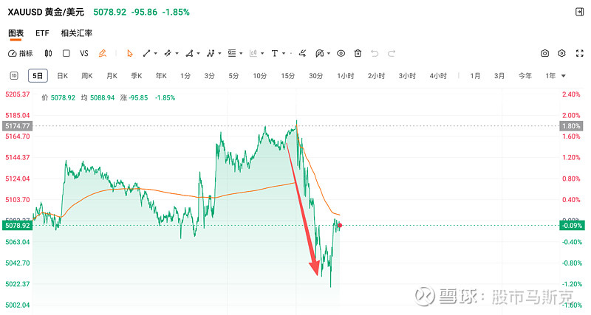591x315 pixels.
Task: Select the cursor pointer tool
Action: pyautogui.click(x=130, y=53)
